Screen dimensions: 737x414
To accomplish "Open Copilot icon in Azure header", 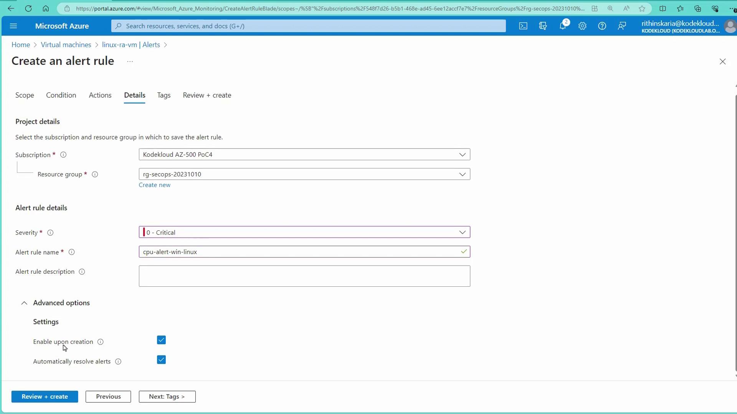I will 543,26.
